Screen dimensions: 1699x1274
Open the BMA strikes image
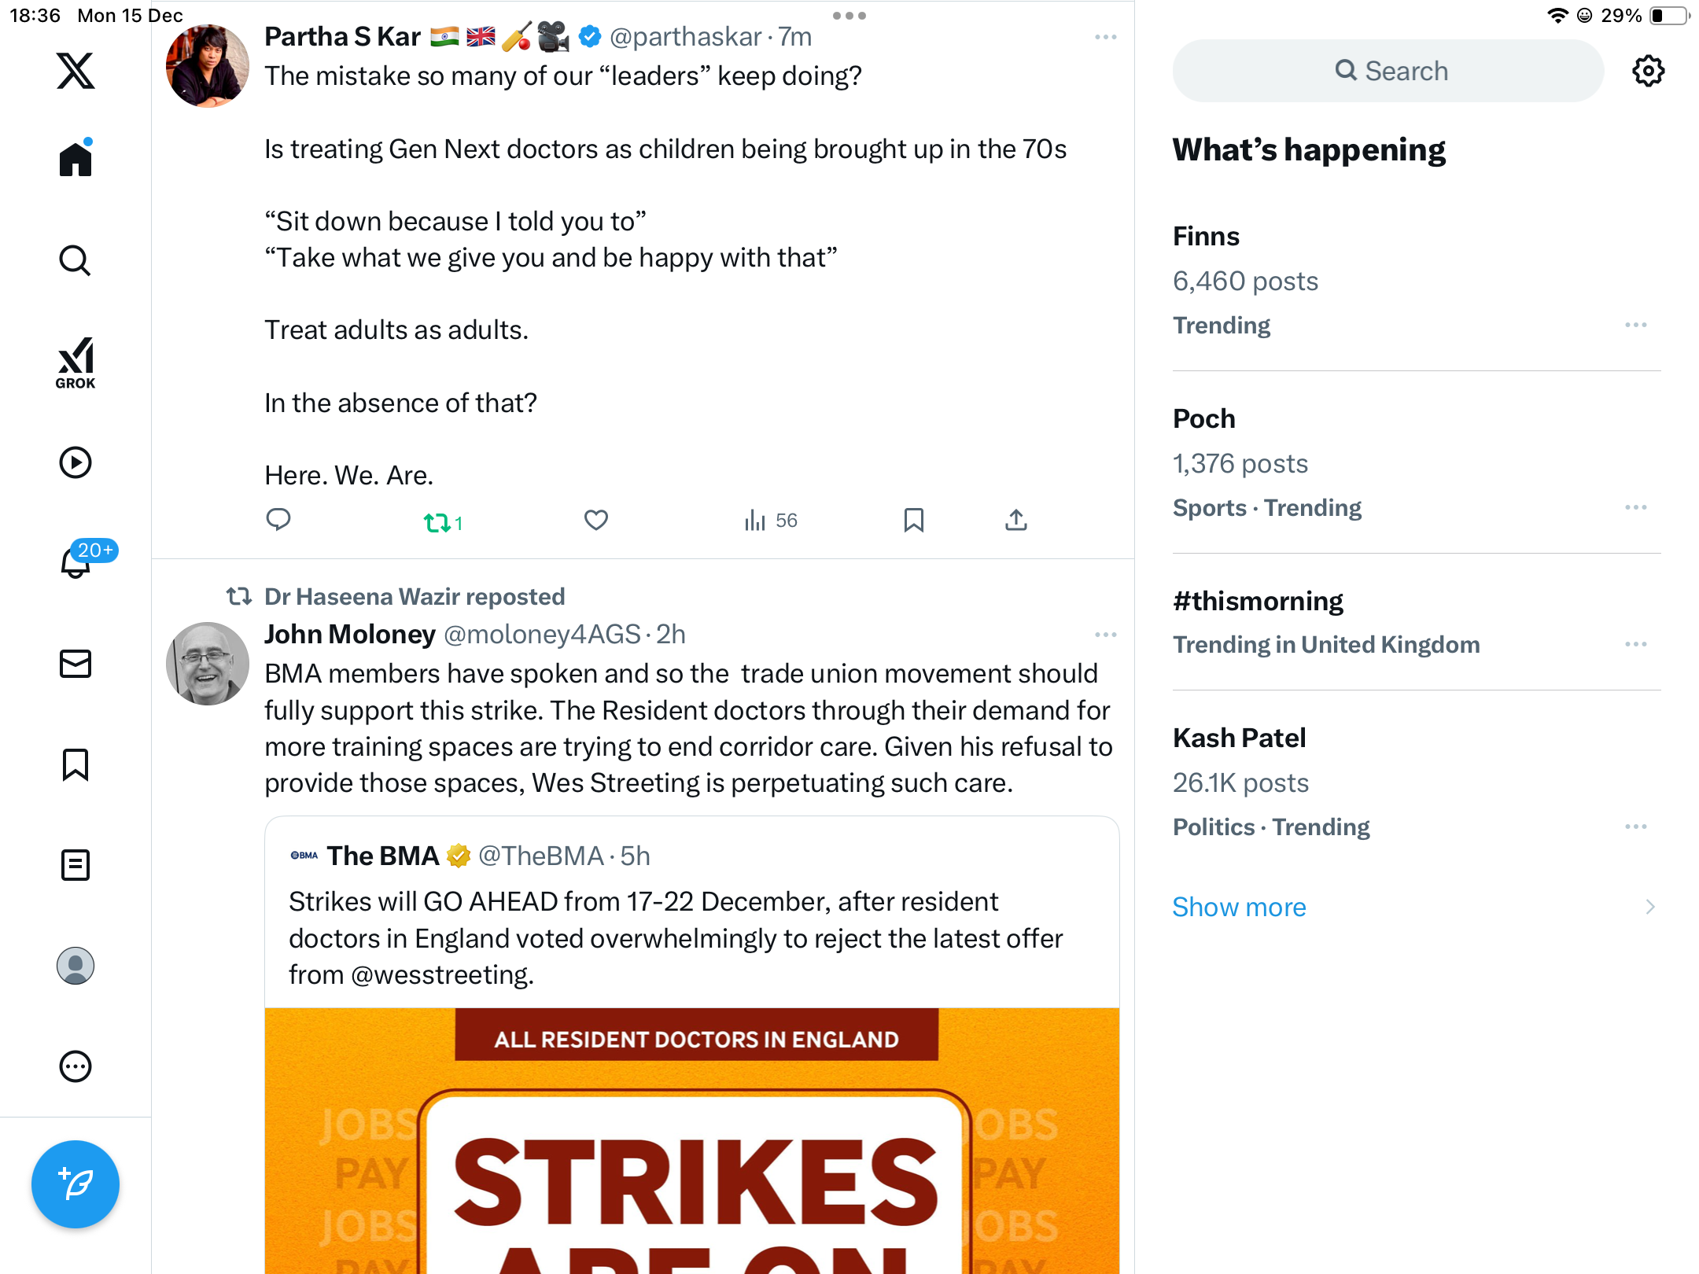(x=692, y=1140)
